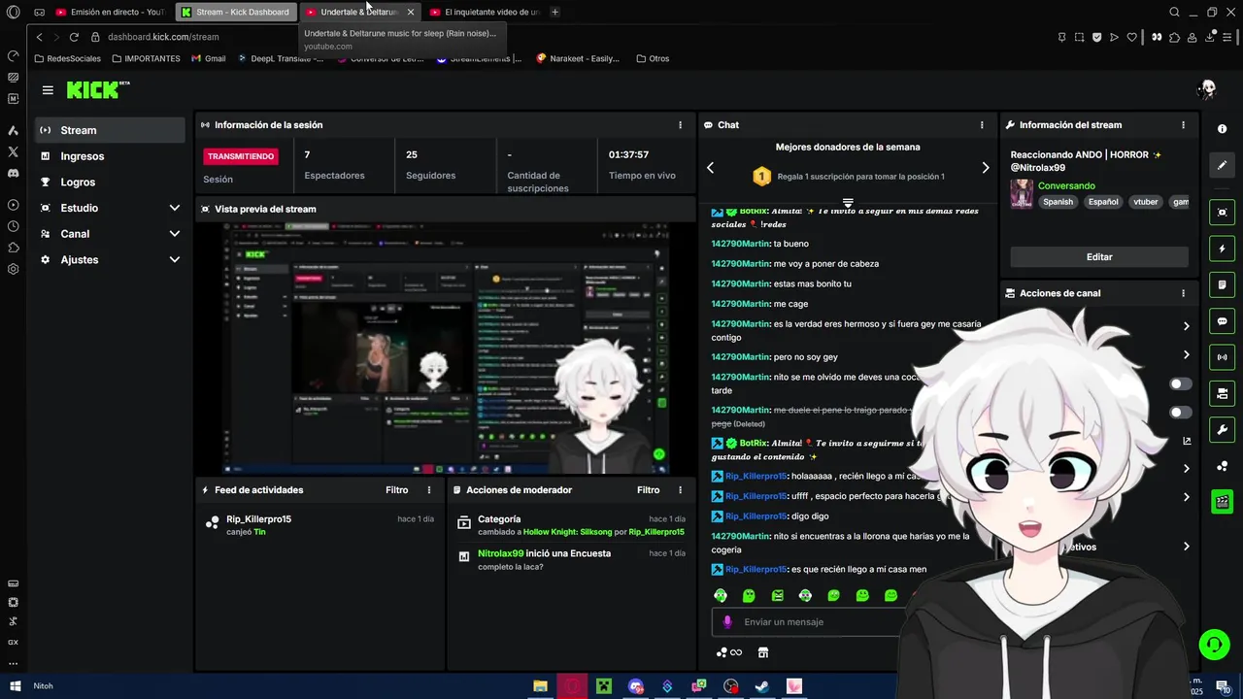Open first chevron row in Acciones de canal
This screenshot has width=1243, height=699.
pos(1186,326)
